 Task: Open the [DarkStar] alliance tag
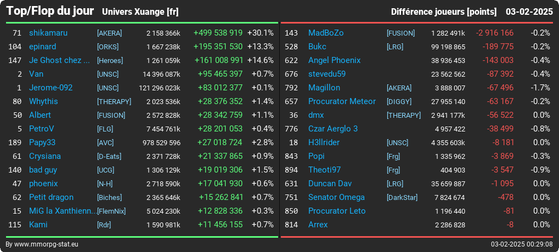point(402,198)
